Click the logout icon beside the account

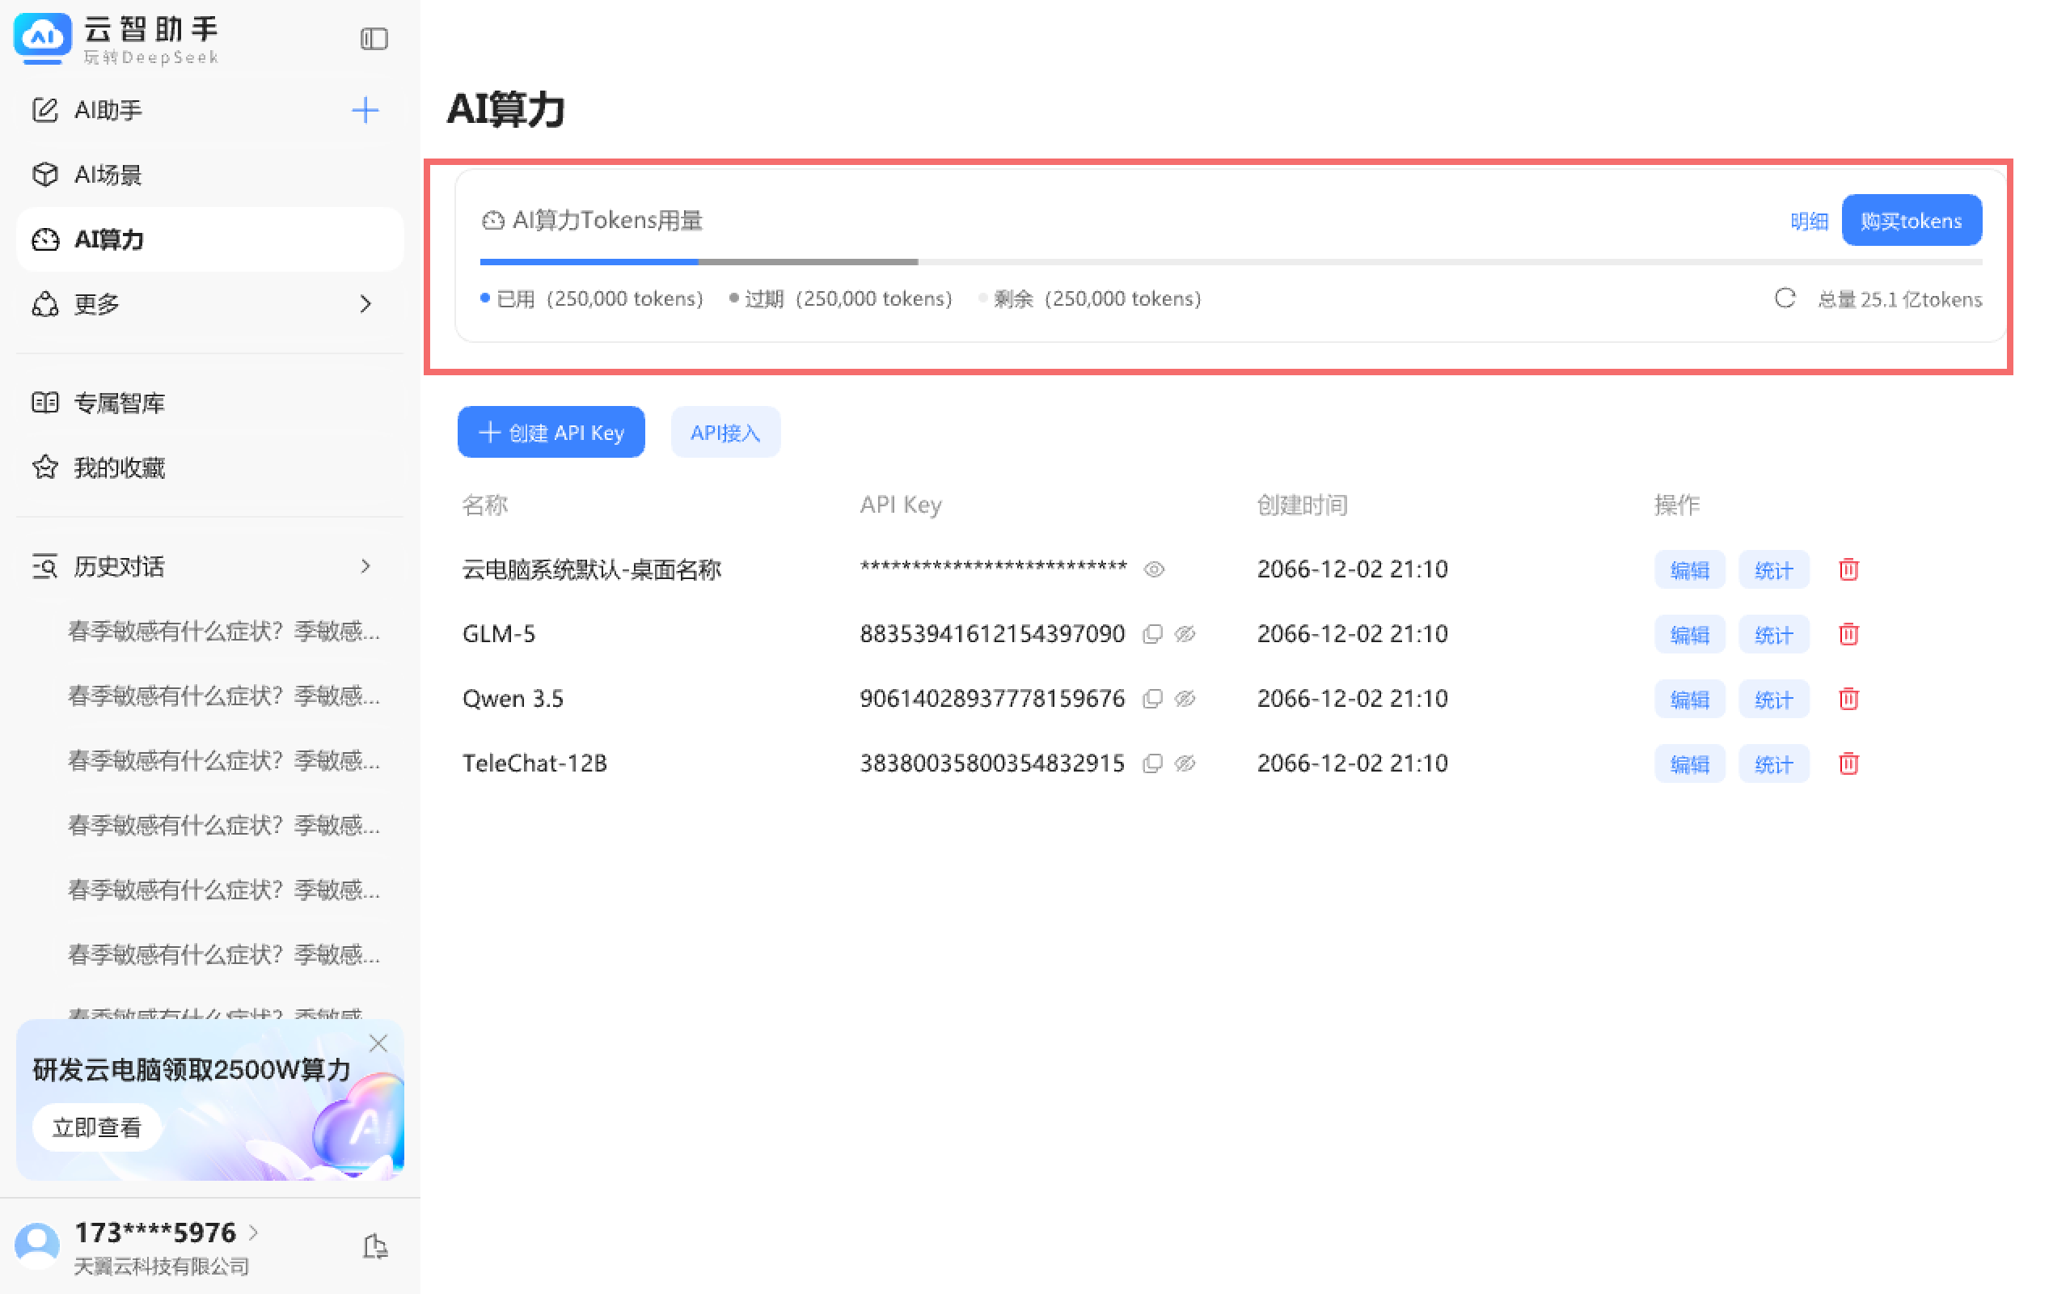[x=374, y=1246]
